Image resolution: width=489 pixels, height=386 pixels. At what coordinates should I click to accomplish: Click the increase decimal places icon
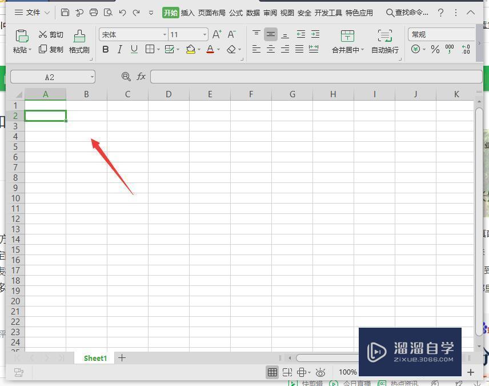click(x=465, y=49)
